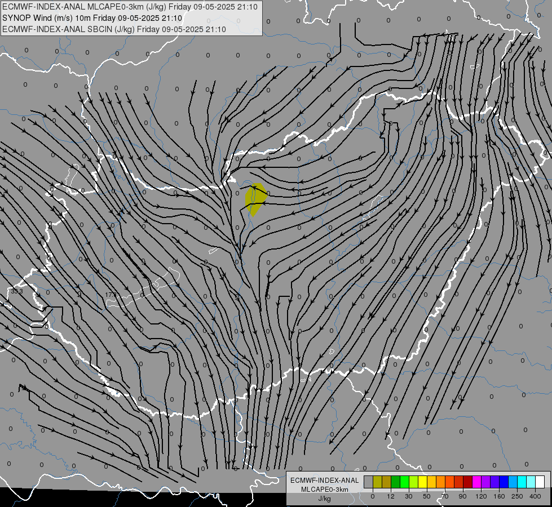Click the 33.3 wind value on map

point(16,291)
